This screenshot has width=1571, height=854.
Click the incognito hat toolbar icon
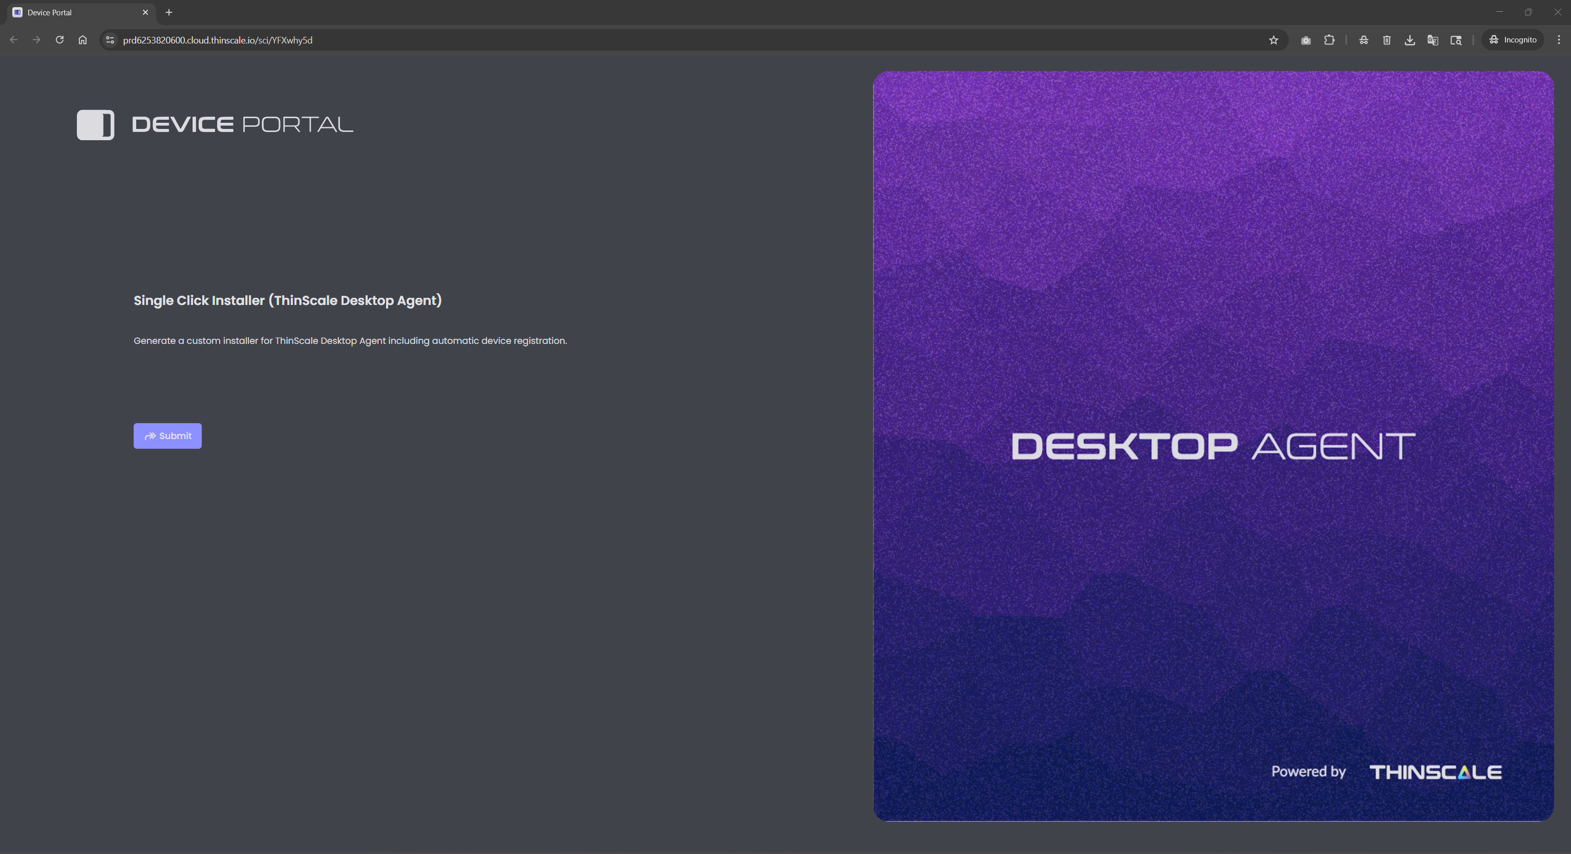(x=1364, y=40)
